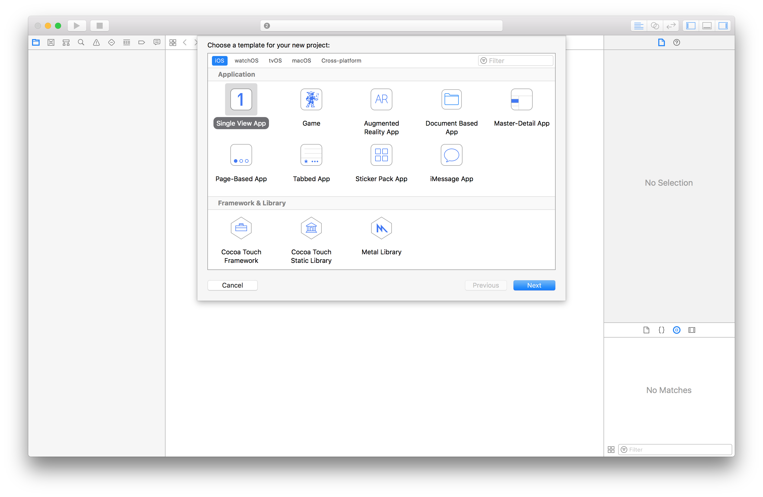Show the File Template library icon
Viewport: 763px width, 497px height.
pyautogui.click(x=646, y=330)
